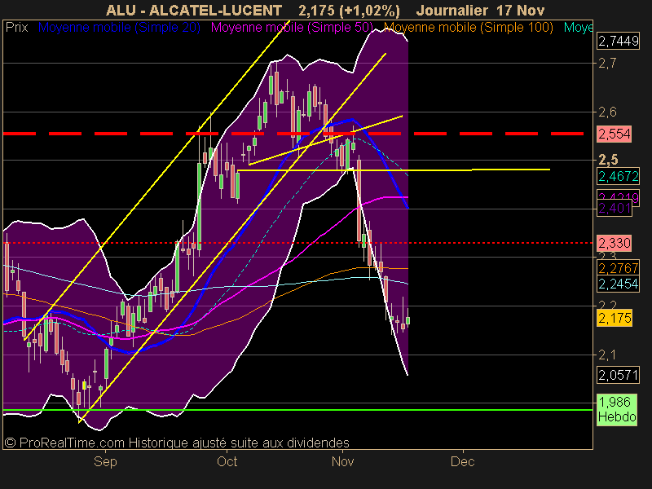Click the 'Sep' month label on time axis
This screenshot has width=652, height=489.
[105, 462]
